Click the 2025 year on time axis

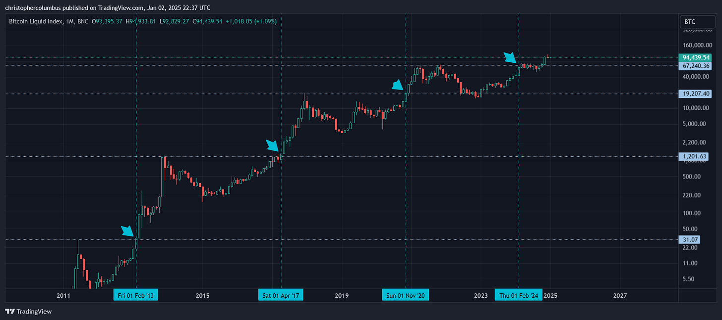[550, 296]
